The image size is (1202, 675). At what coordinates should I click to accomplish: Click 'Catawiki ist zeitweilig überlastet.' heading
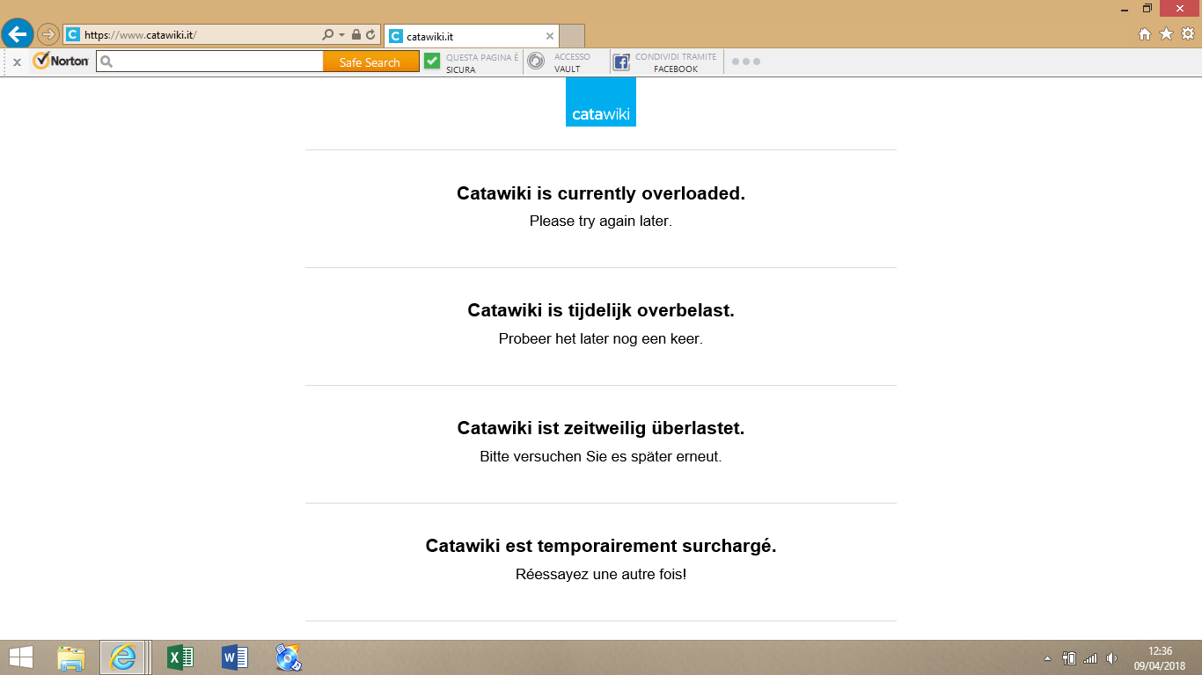click(601, 428)
